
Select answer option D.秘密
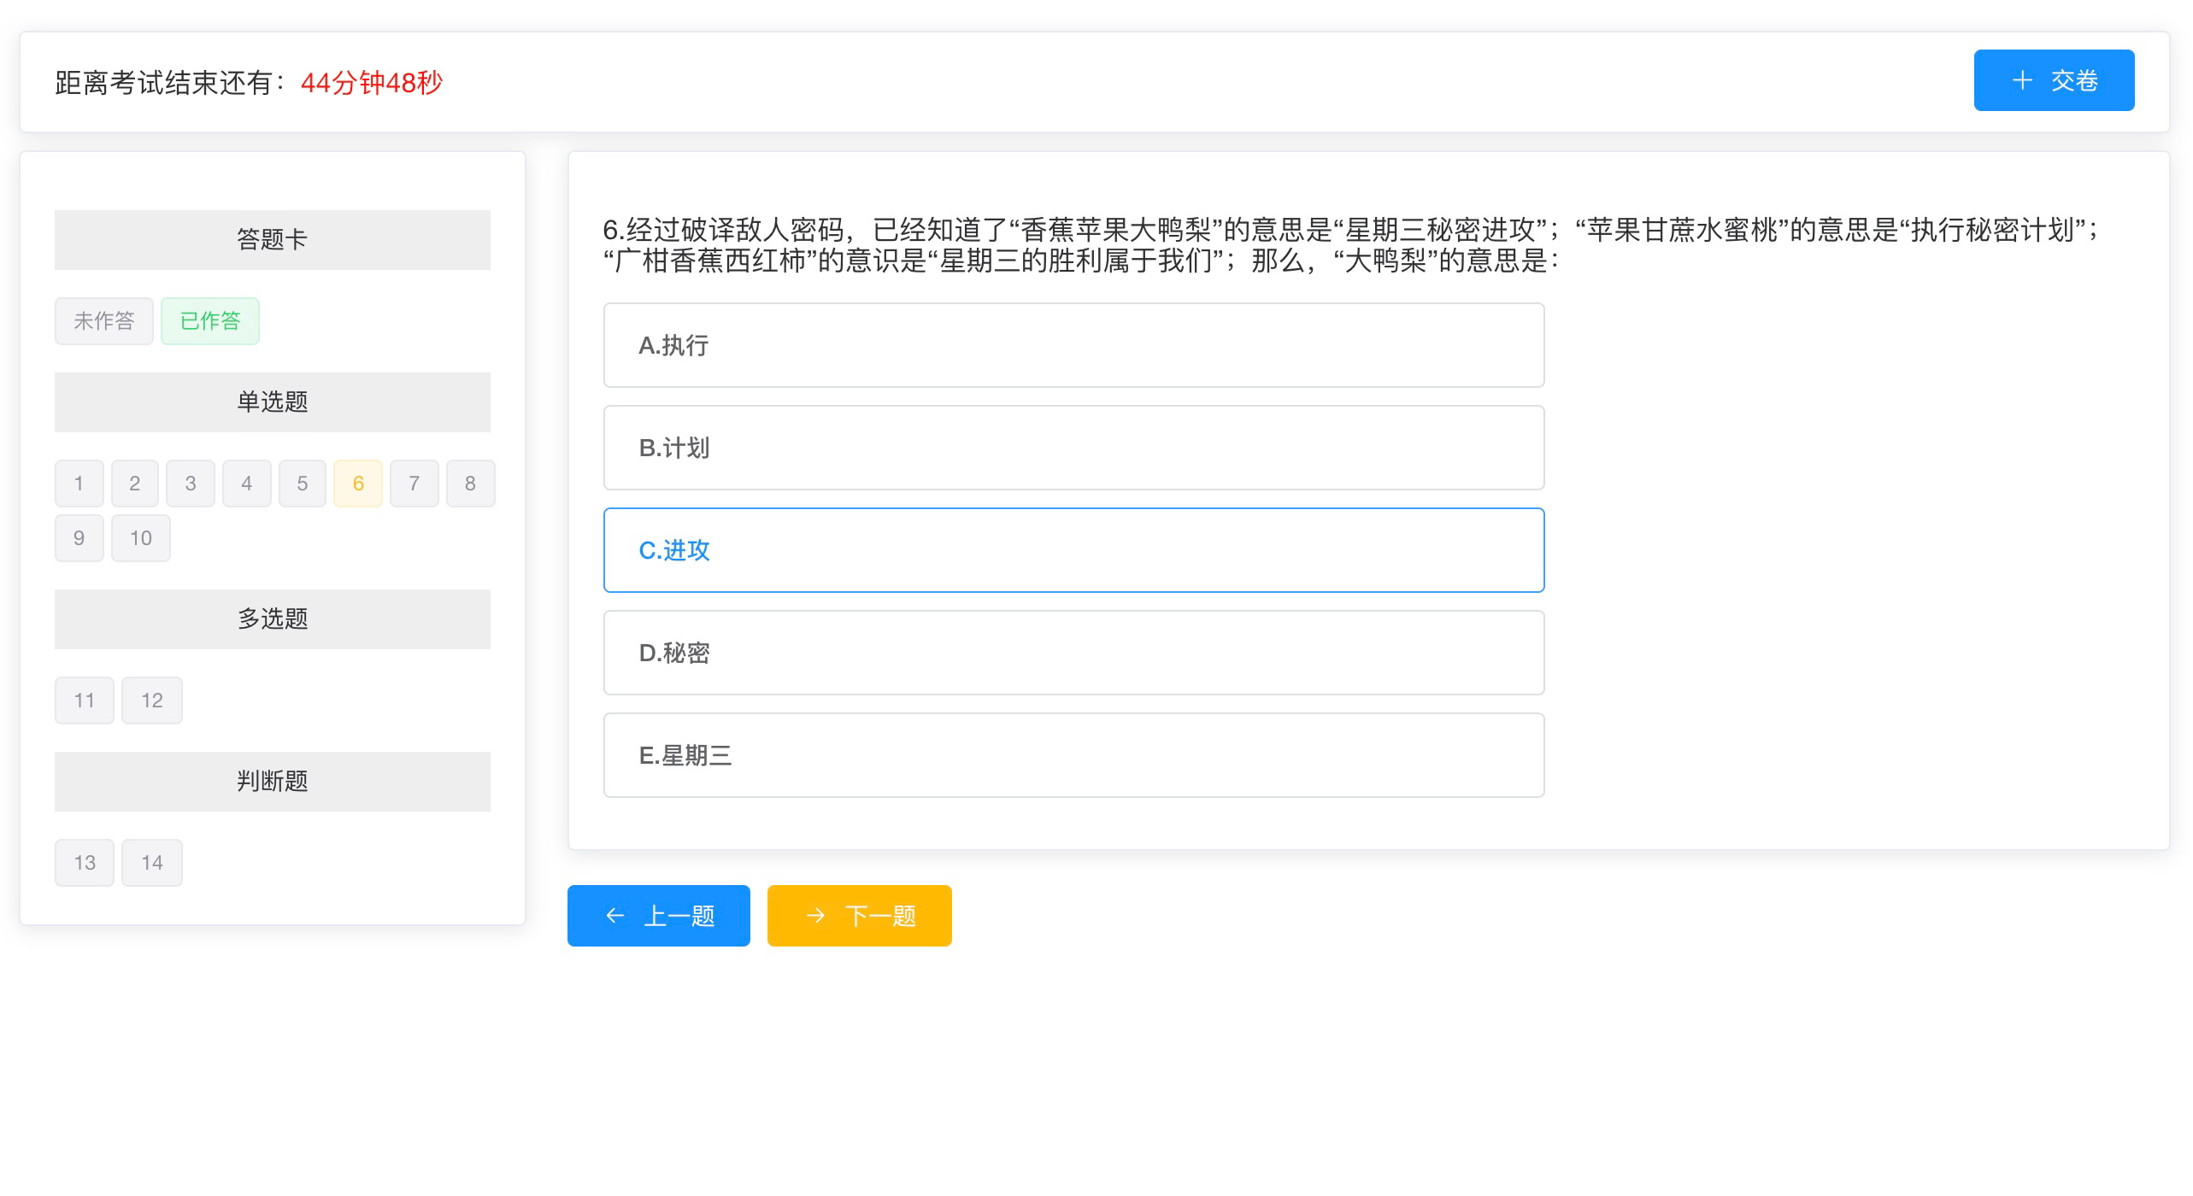click(1073, 653)
